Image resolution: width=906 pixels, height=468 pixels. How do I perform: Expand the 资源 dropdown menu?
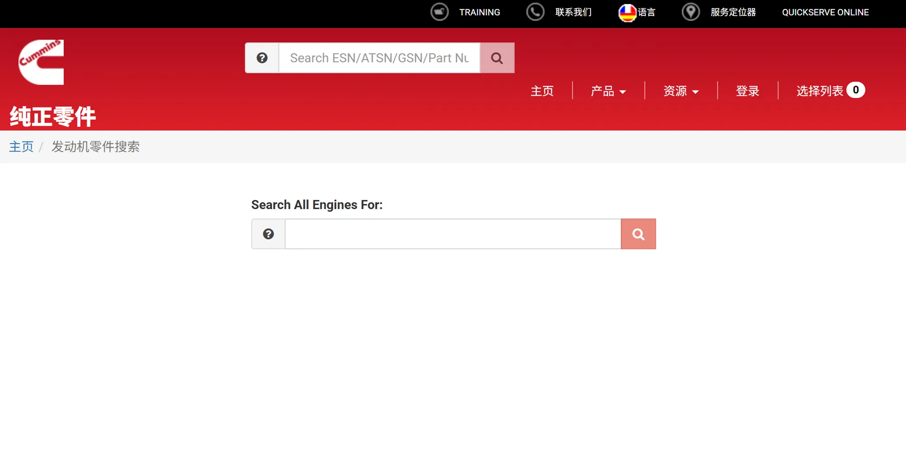[x=681, y=91]
